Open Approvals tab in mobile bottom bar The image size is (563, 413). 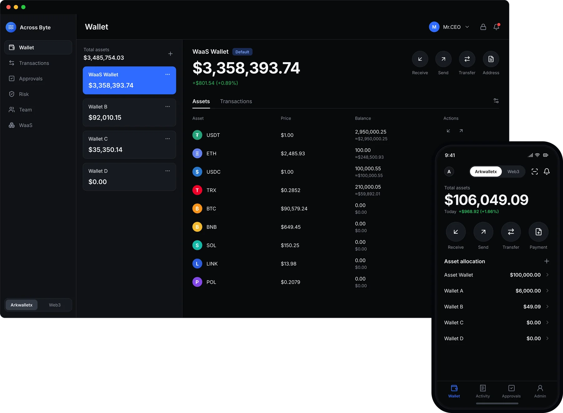[x=511, y=391]
